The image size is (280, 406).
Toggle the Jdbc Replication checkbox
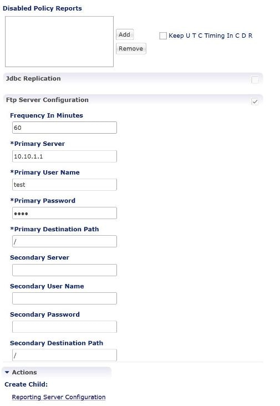[x=255, y=80]
